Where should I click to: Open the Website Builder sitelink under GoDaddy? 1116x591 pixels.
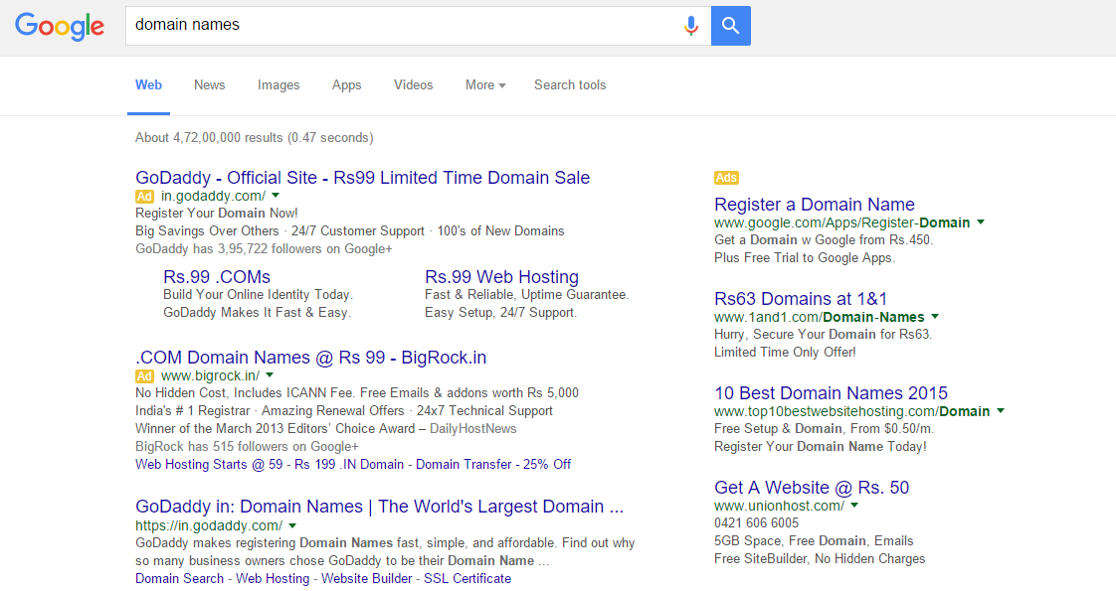(366, 578)
